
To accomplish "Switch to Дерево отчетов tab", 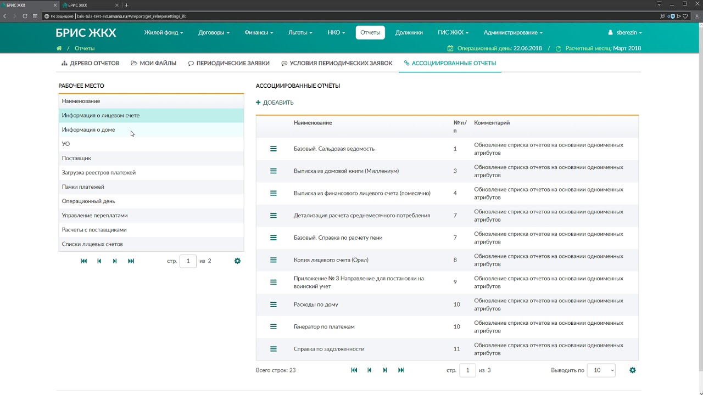I will tap(91, 63).
